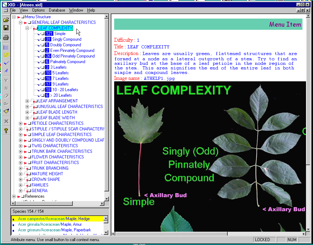Click the paintbrush toolbar icon
Image resolution: width=313 pixels, height=245 pixels.
click(6, 111)
